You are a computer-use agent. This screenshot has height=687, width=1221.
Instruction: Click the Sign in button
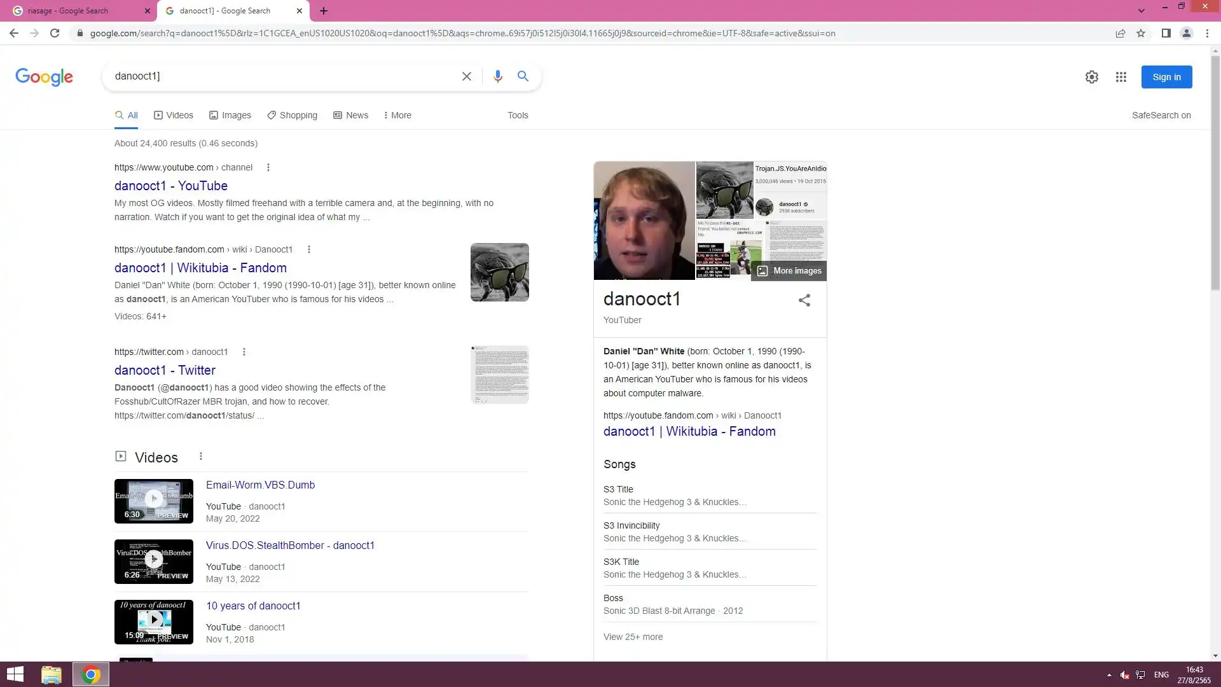point(1166,77)
